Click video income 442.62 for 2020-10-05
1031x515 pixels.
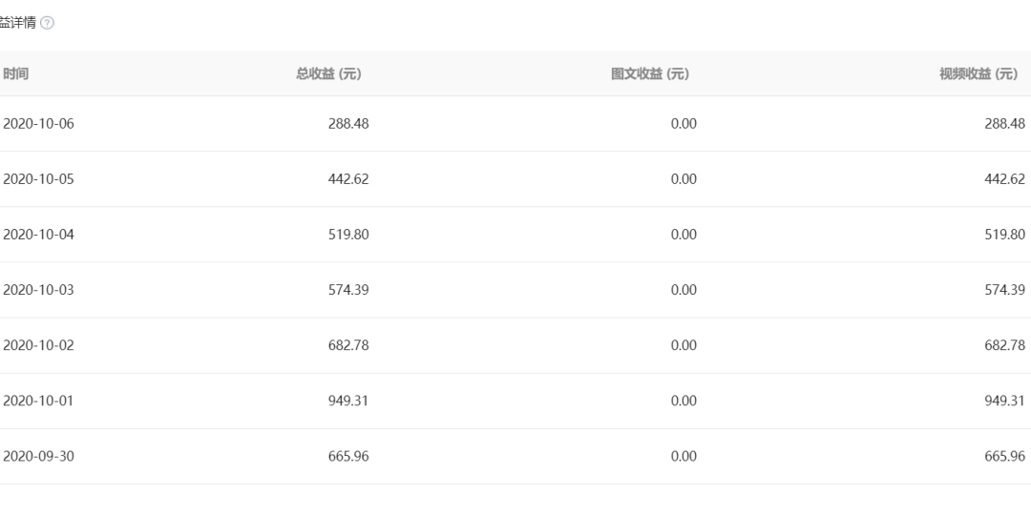[1004, 179]
